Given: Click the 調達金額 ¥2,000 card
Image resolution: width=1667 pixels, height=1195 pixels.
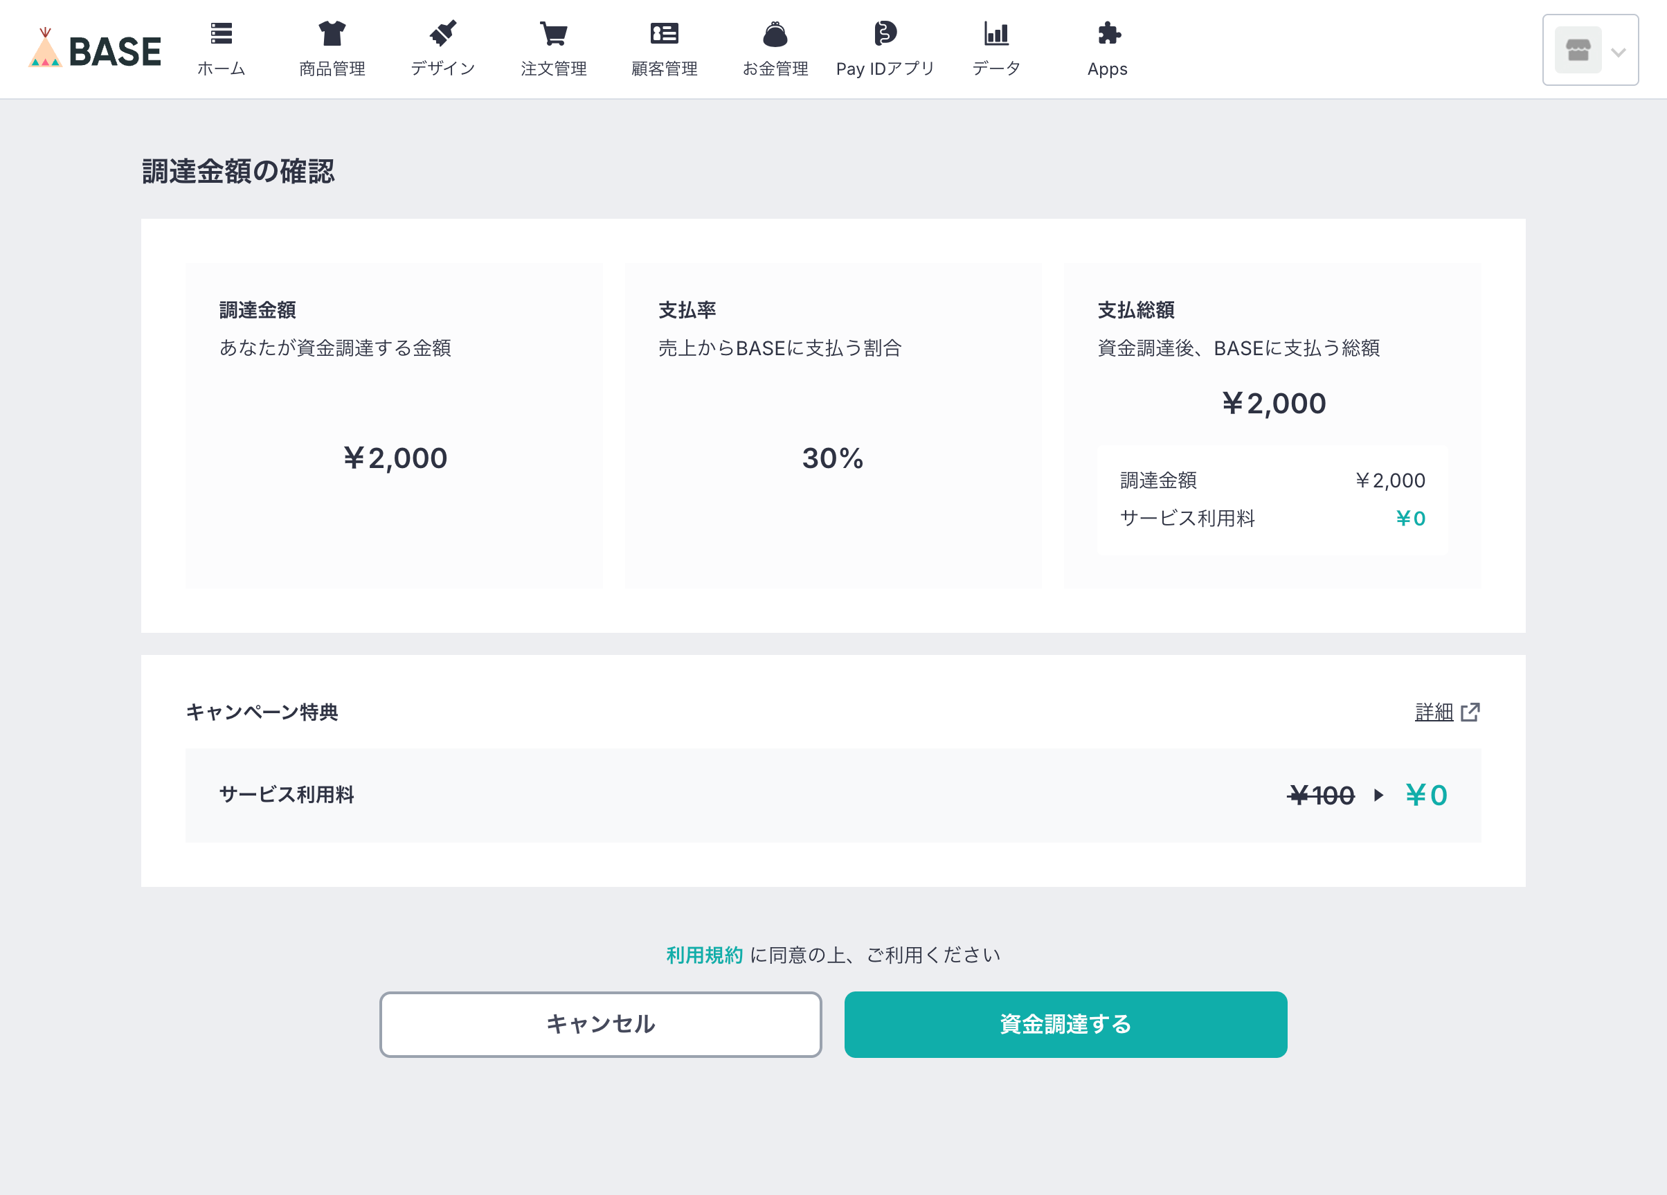Looking at the screenshot, I should 394,426.
